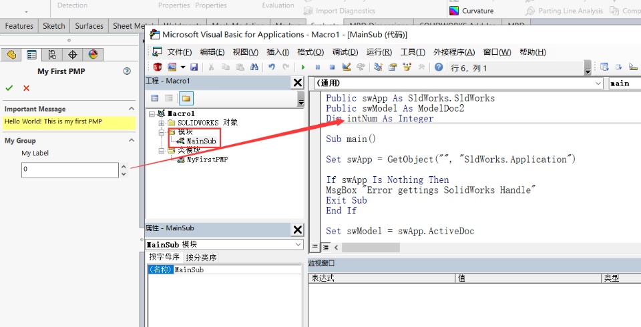Click View Code in project panel

[154, 98]
